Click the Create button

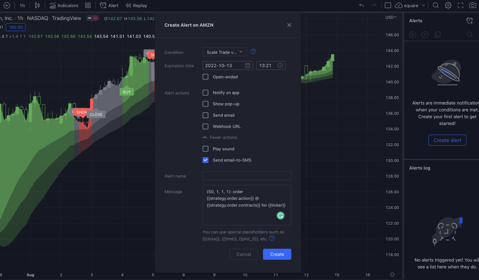pos(277,254)
